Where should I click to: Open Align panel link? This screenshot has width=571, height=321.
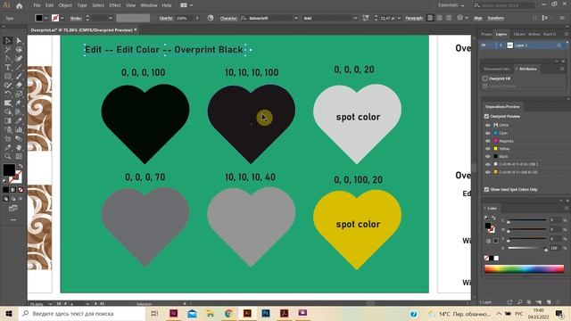click(x=478, y=18)
